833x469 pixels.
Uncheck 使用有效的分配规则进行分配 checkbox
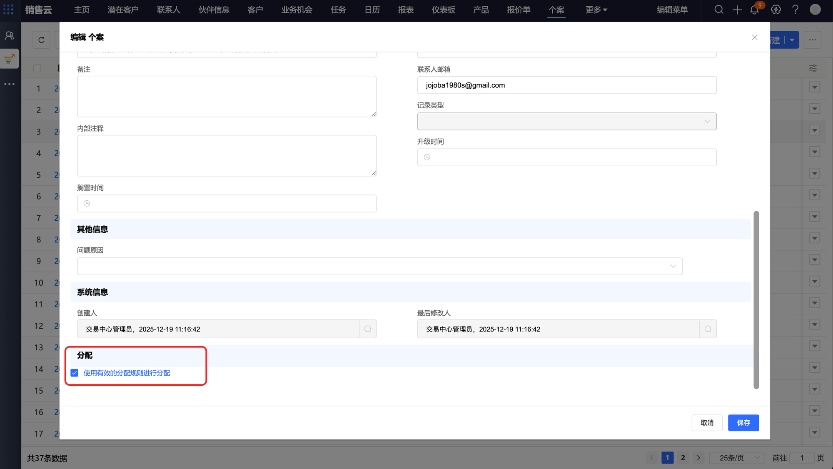pos(75,373)
